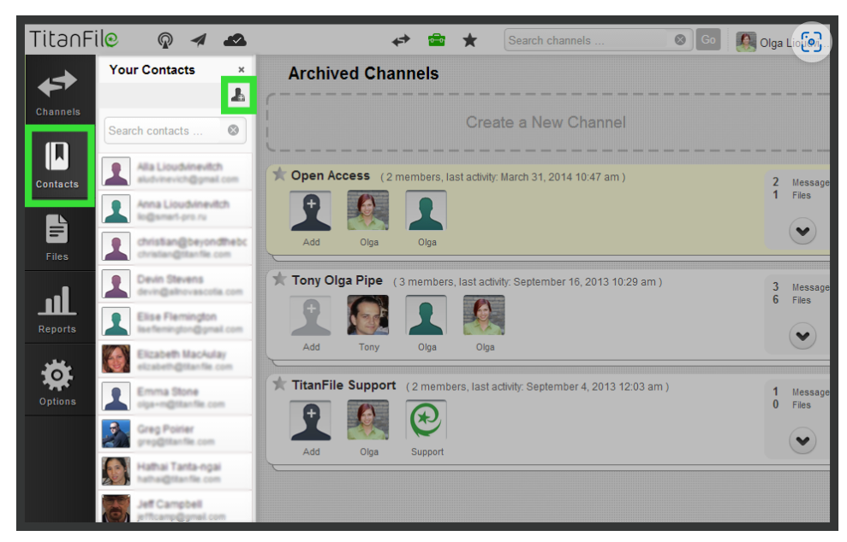This screenshot has width=847, height=542.
Task: Select contact Emma Stone
Action: click(175, 397)
